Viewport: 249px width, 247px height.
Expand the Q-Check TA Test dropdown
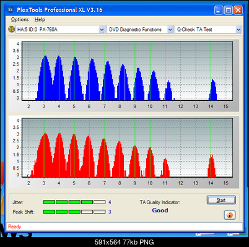click(238, 30)
